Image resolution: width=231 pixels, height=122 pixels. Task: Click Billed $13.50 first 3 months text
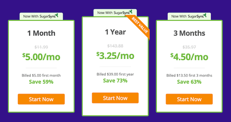click(189, 76)
